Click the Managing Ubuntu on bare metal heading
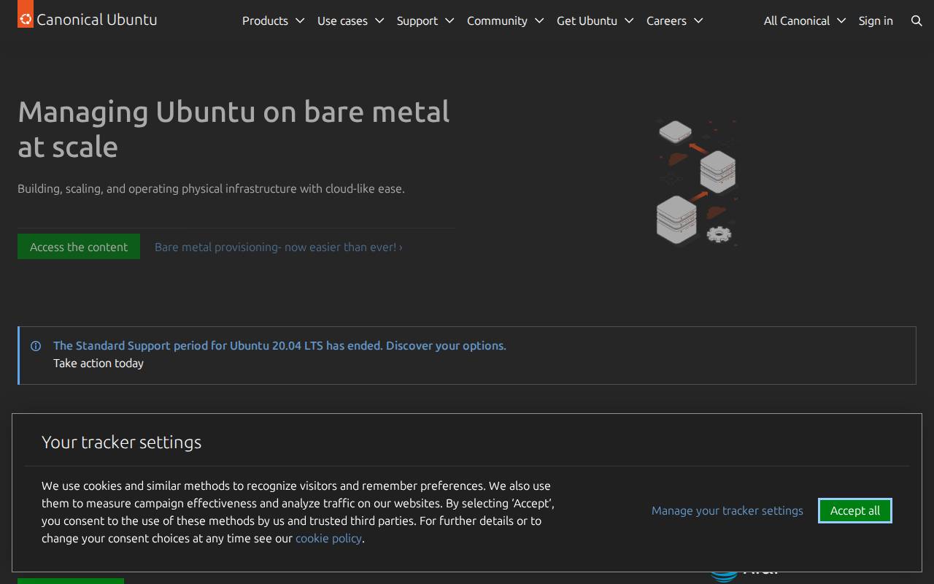This screenshot has width=934, height=584. [233, 129]
